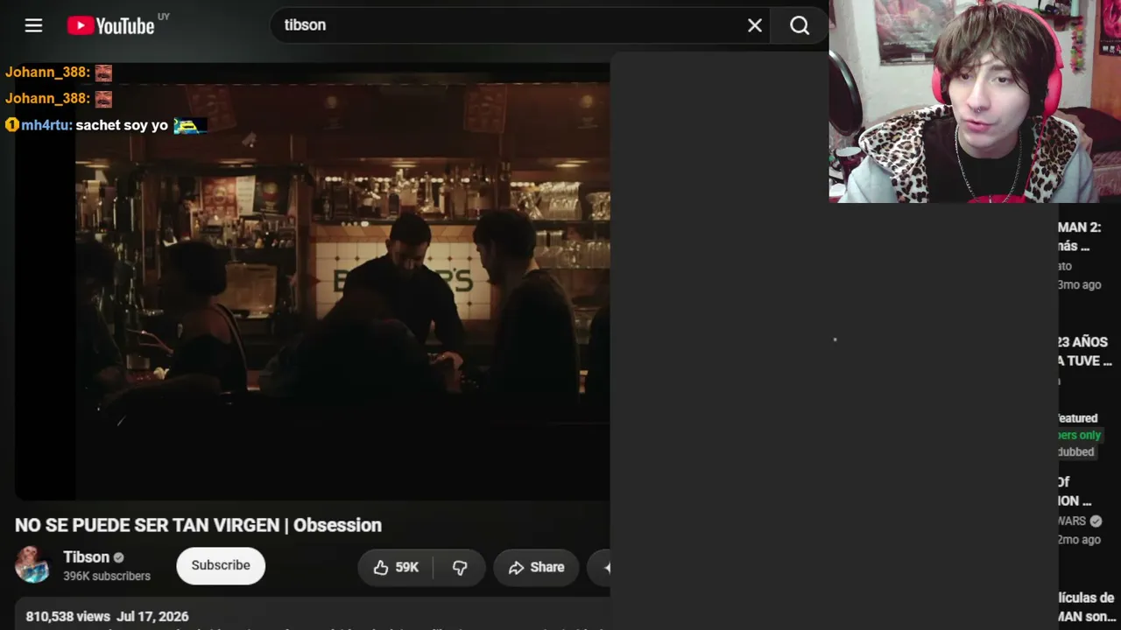Screen dimensions: 1121x630
Task: Click the "2mo ago" text in the sidebar
Action: coord(1079,539)
